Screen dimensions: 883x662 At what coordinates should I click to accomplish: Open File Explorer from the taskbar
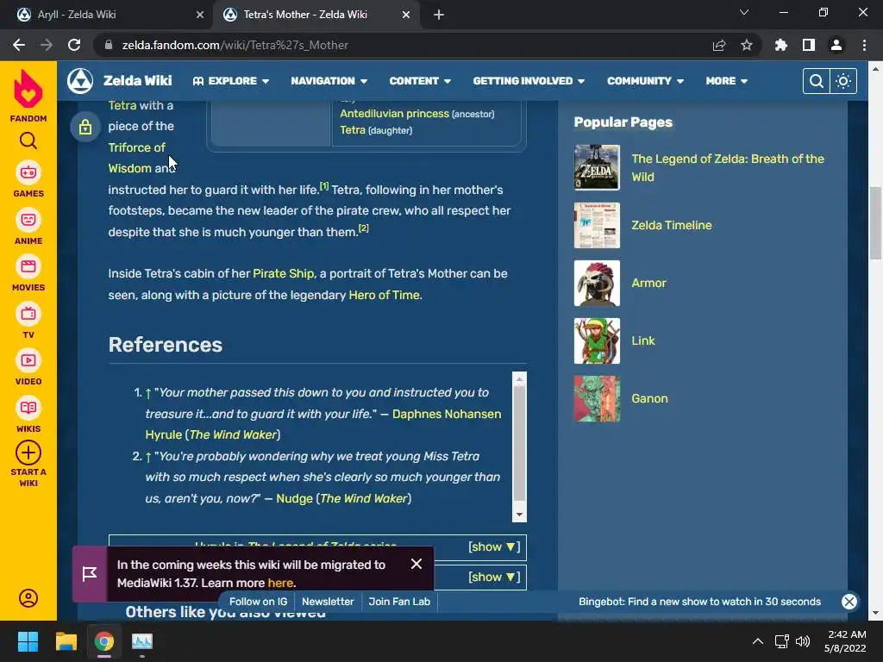click(x=66, y=641)
